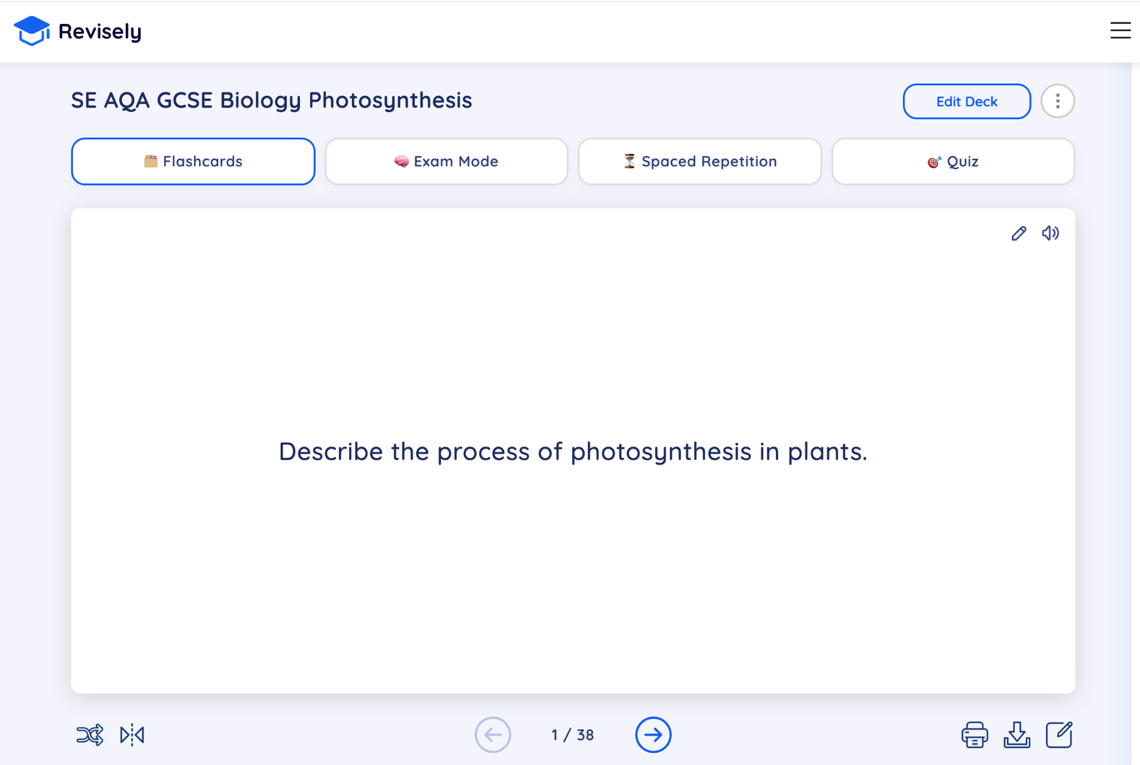The image size is (1140, 765).
Task: Switch to the Flashcards tab
Action: 193,161
